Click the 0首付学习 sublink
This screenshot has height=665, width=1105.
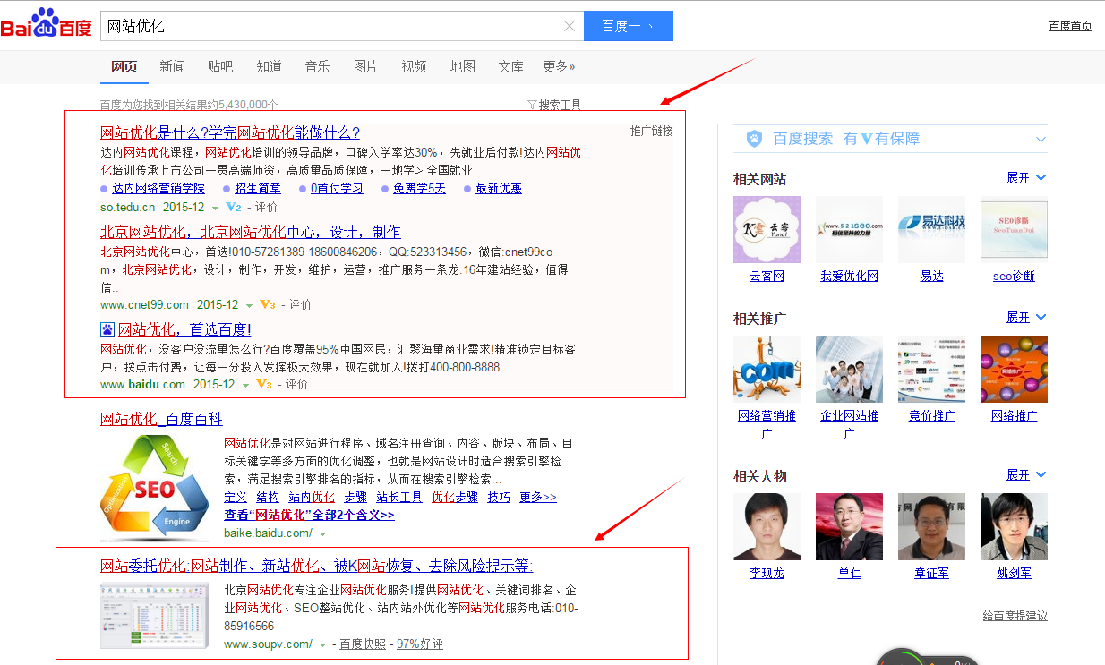tap(337, 188)
